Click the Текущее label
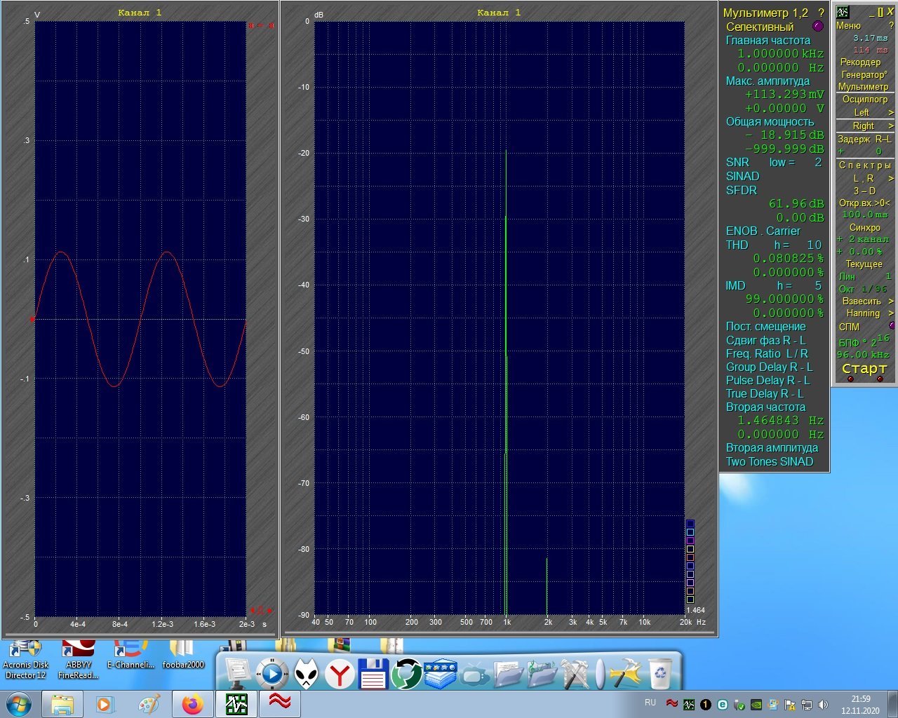The width and height of the screenshot is (898, 718). click(864, 264)
